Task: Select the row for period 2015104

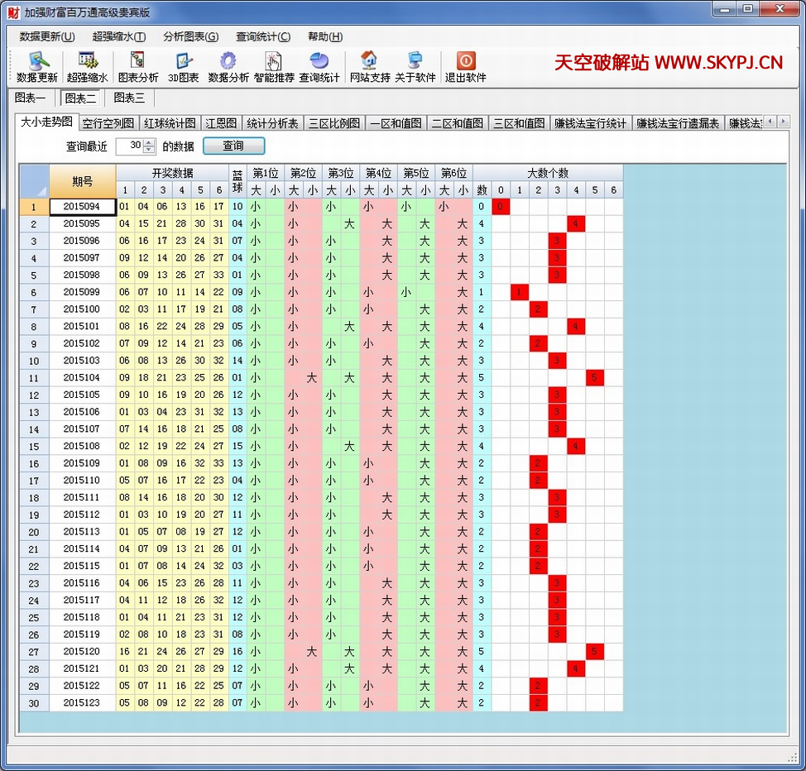Action: pyautogui.click(x=81, y=377)
